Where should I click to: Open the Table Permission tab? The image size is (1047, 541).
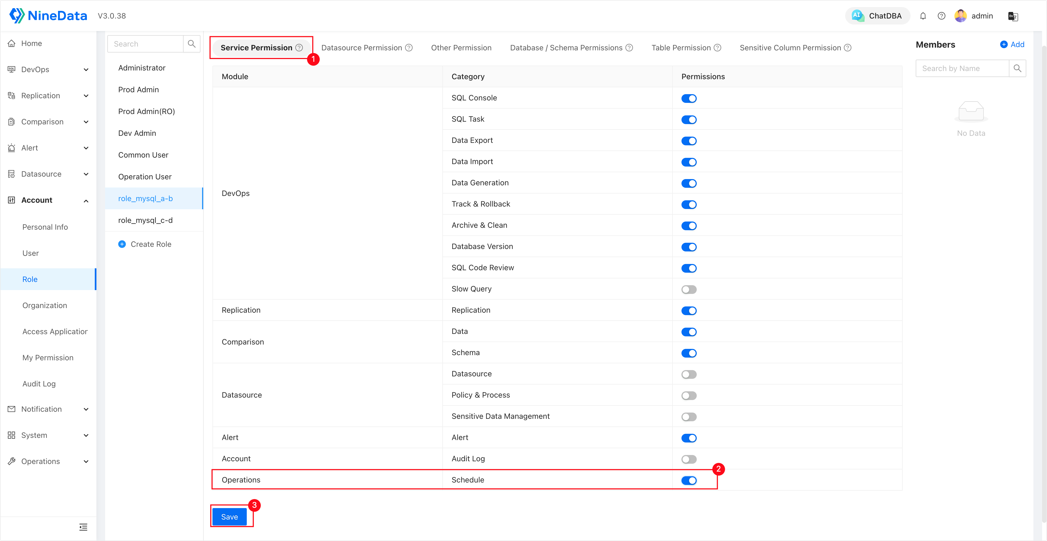click(686, 48)
